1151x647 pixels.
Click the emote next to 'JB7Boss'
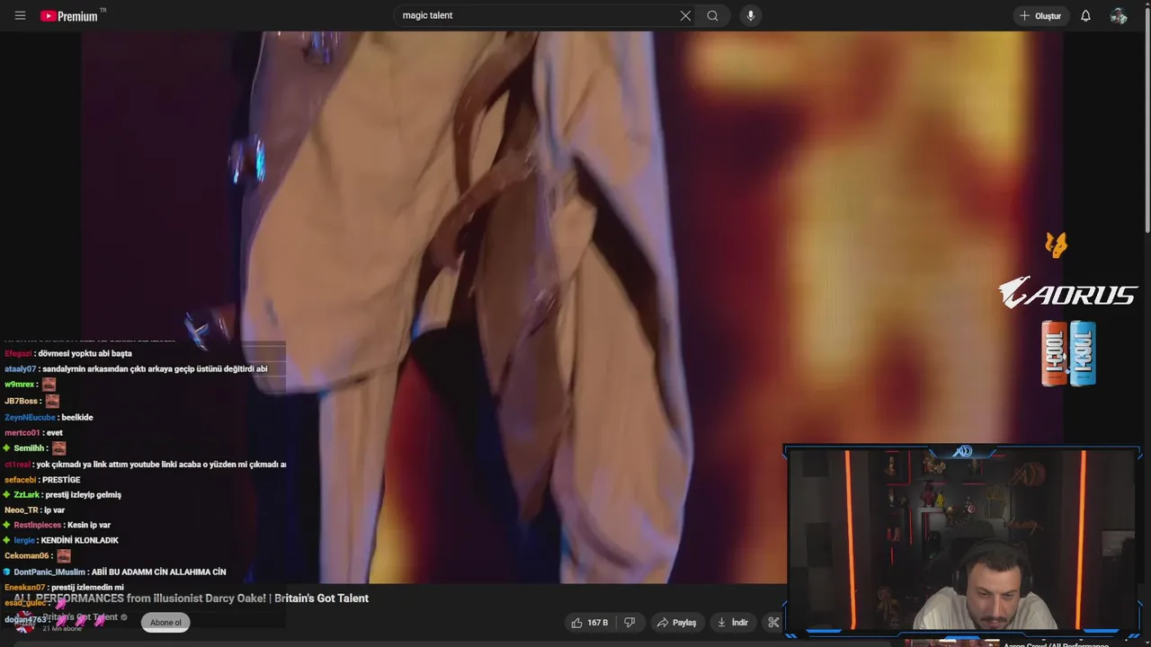coord(52,401)
